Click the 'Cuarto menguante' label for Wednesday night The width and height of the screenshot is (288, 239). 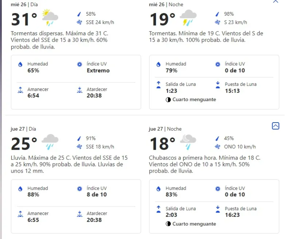[x=194, y=100]
